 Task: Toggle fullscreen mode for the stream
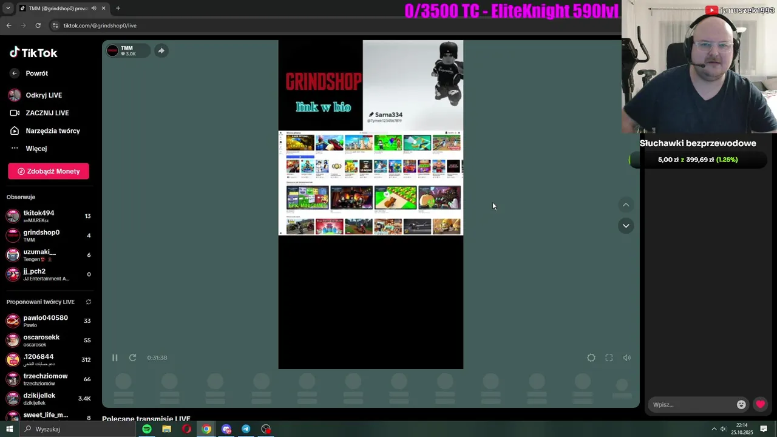pos(609,357)
